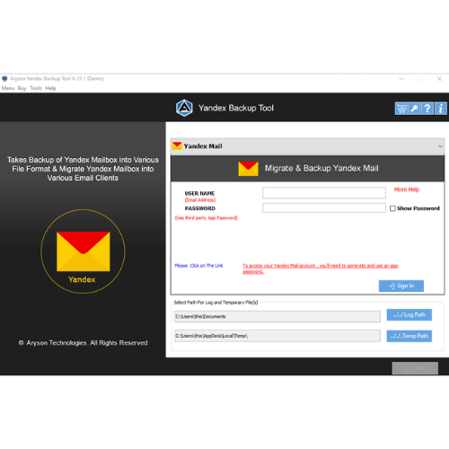
Task: Click the app icon in title bar
Action: click(x=4, y=79)
